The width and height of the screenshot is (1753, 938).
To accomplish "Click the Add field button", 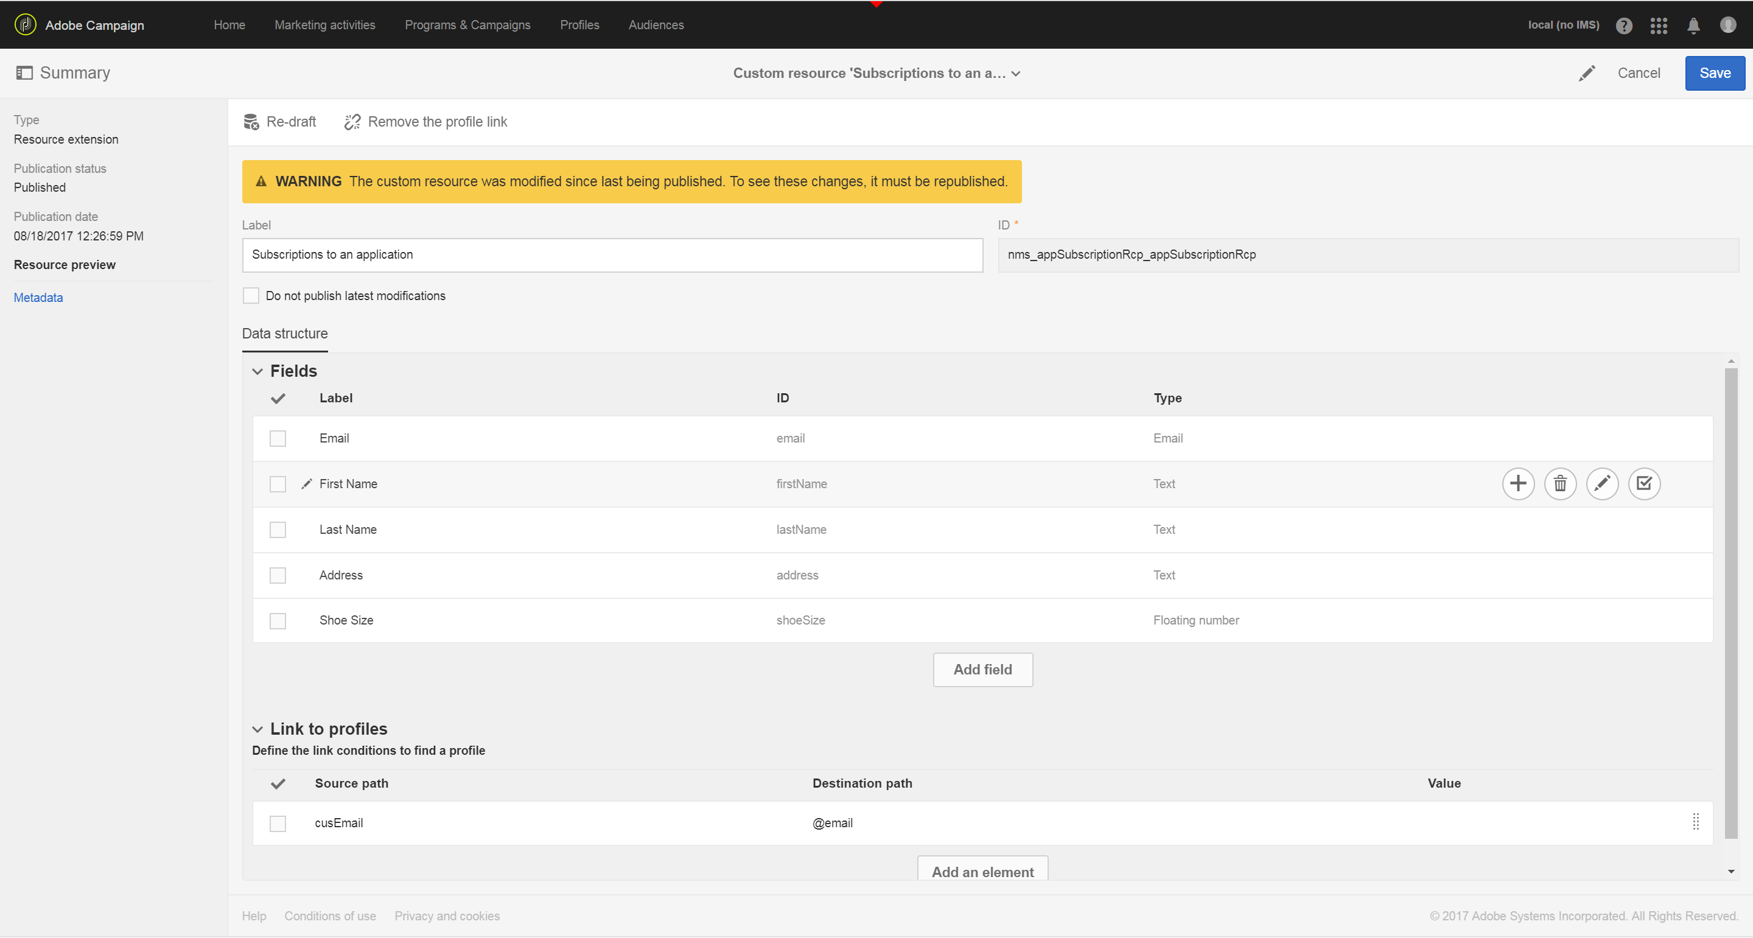I will (982, 670).
